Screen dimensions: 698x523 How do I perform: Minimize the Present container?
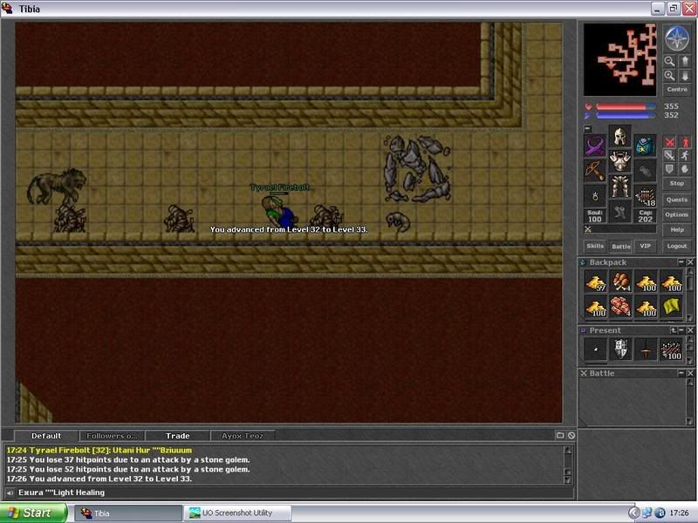click(681, 330)
